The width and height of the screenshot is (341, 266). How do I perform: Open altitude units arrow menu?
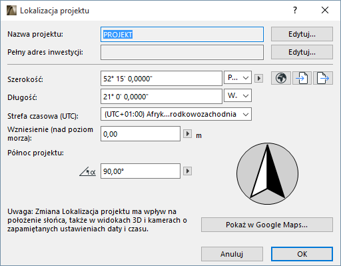187,134
